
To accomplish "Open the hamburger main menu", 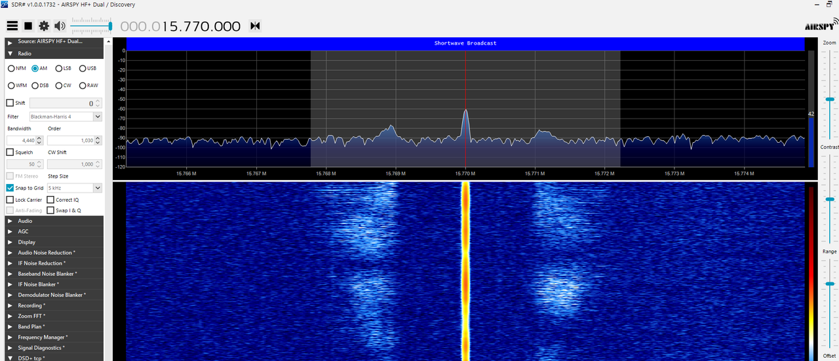I will [12, 26].
